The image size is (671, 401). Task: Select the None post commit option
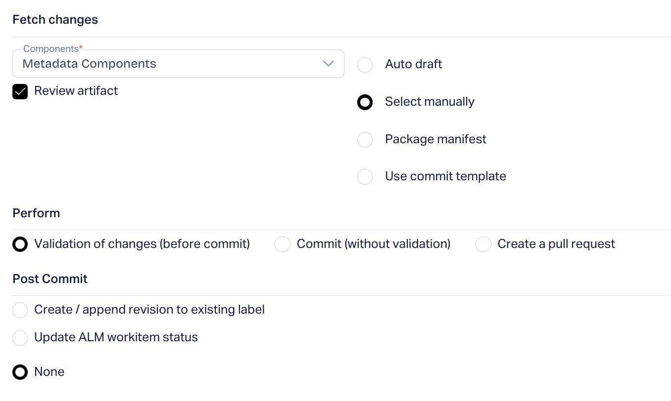(20, 372)
